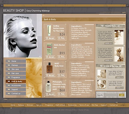This screenshot has width=129, height=114.
Task: Click GO! search button
Action: 121,95
